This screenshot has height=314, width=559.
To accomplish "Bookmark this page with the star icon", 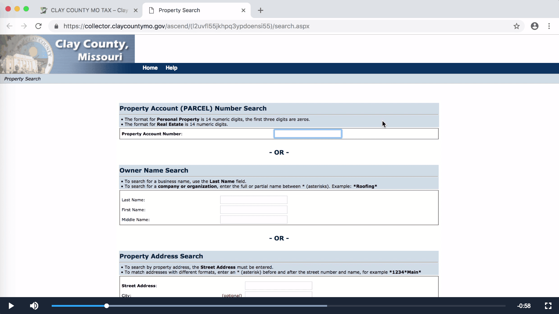I will click(516, 26).
